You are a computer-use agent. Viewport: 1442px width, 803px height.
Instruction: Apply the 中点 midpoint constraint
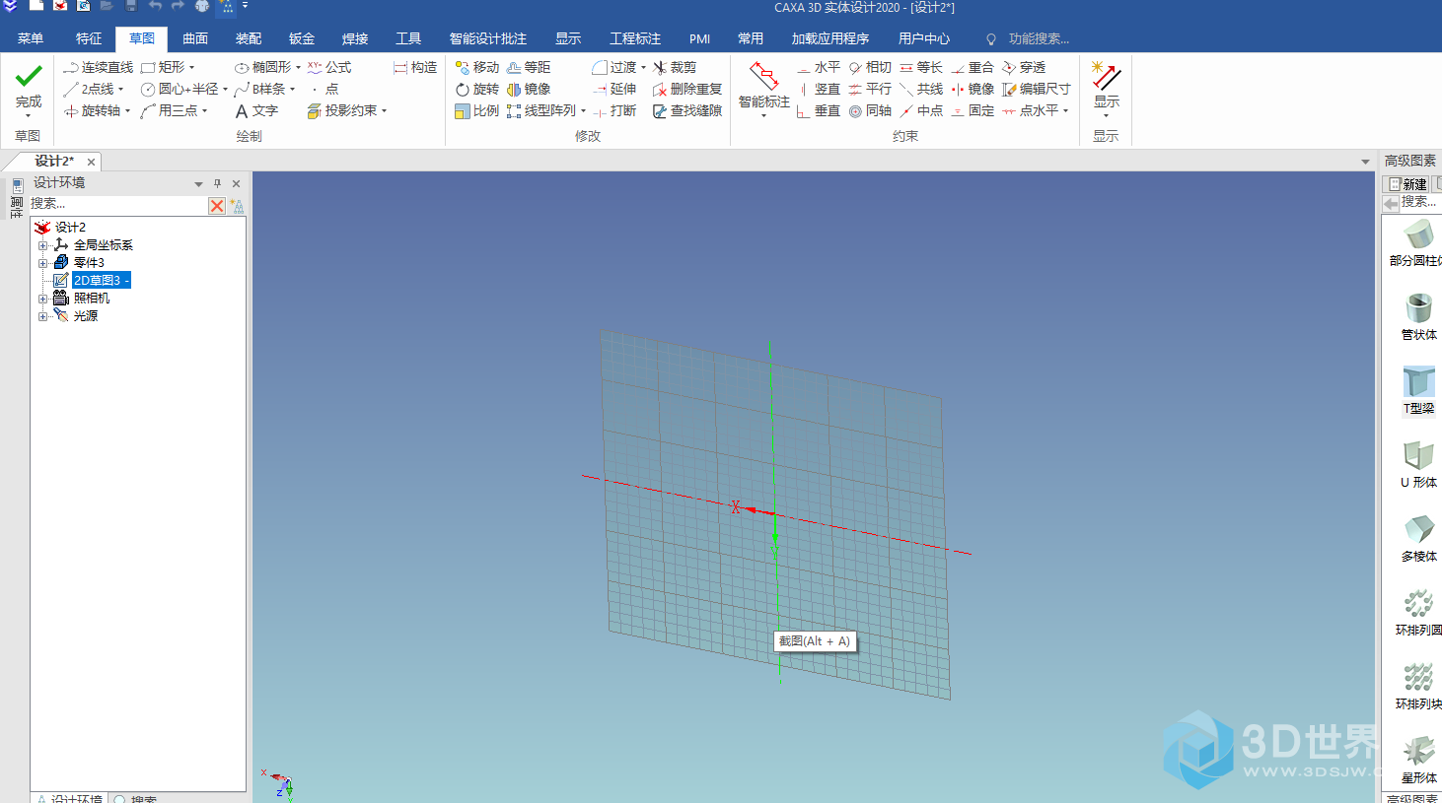tap(921, 110)
